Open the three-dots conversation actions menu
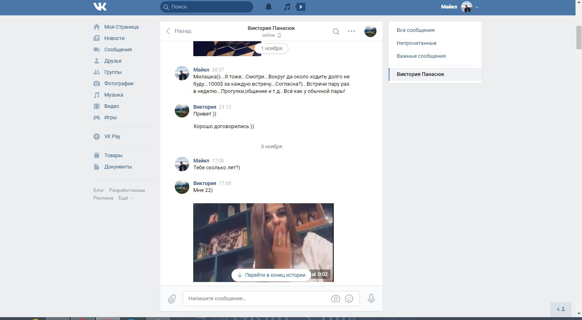This screenshot has width=582, height=320. (x=351, y=31)
